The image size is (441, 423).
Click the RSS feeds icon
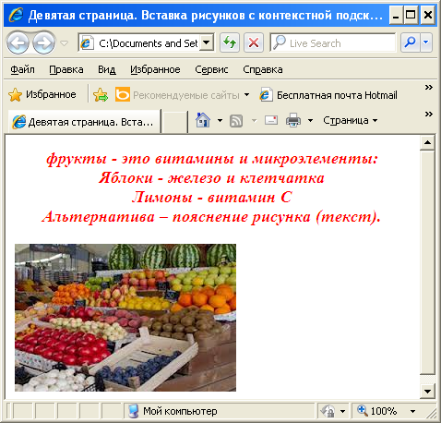236,121
